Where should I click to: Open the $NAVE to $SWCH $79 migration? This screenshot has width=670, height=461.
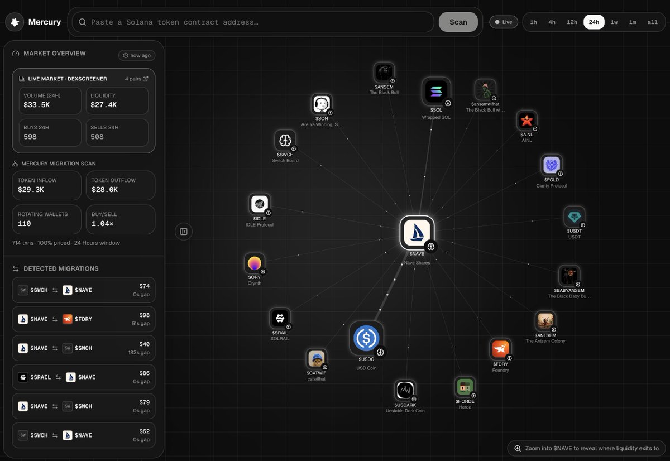click(84, 406)
